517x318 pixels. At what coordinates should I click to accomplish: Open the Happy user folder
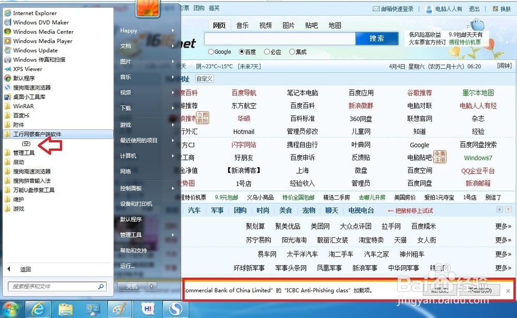[x=129, y=31]
